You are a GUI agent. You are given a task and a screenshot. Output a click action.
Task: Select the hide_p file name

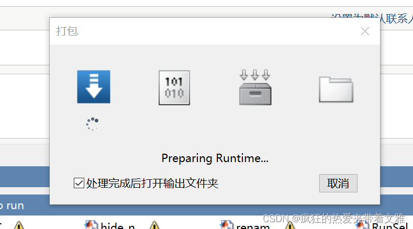pos(117,226)
